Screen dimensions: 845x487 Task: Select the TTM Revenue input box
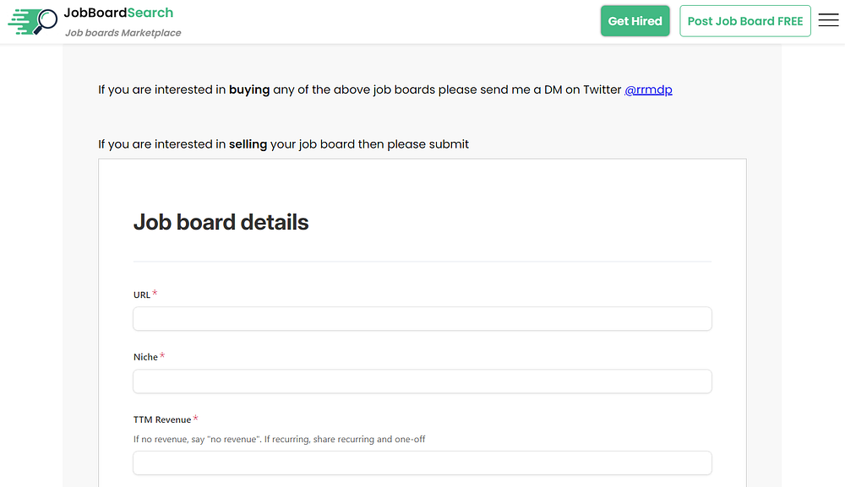click(422, 463)
